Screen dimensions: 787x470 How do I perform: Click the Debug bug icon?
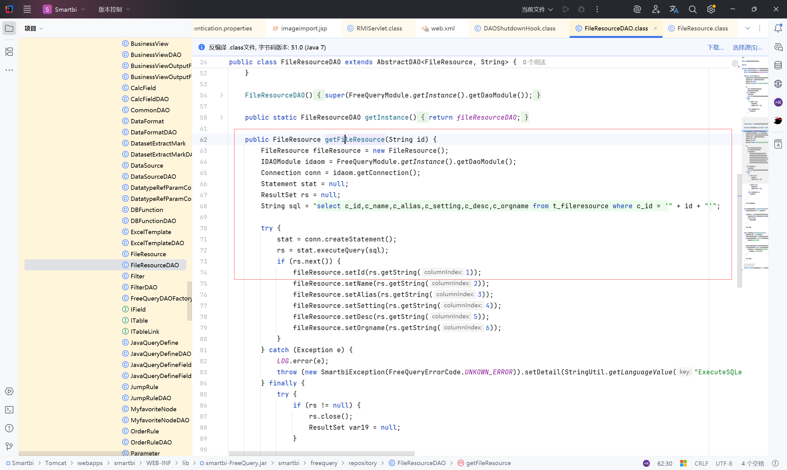click(581, 9)
